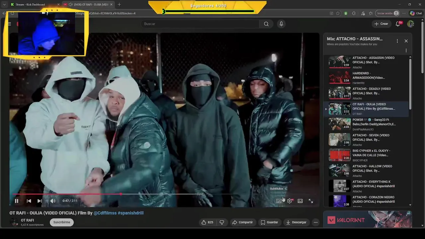Play ATTACHO - SEVEN from the mix

click(x=367, y=140)
